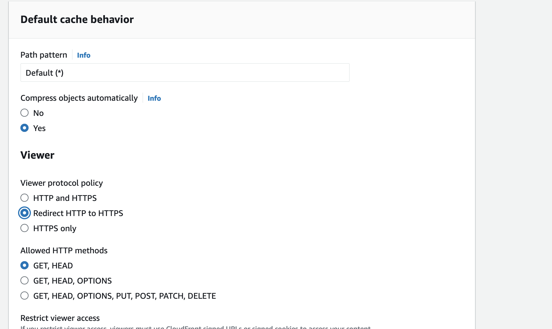Image resolution: width=552 pixels, height=329 pixels.
Task: Select GET, HEAD, OPTIONS allowed methods
Action: pos(24,281)
